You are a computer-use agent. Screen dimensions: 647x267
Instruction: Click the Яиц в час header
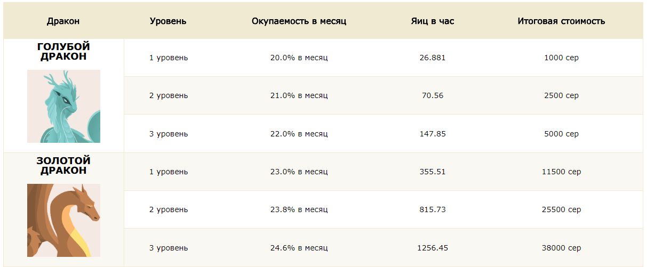point(433,21)
